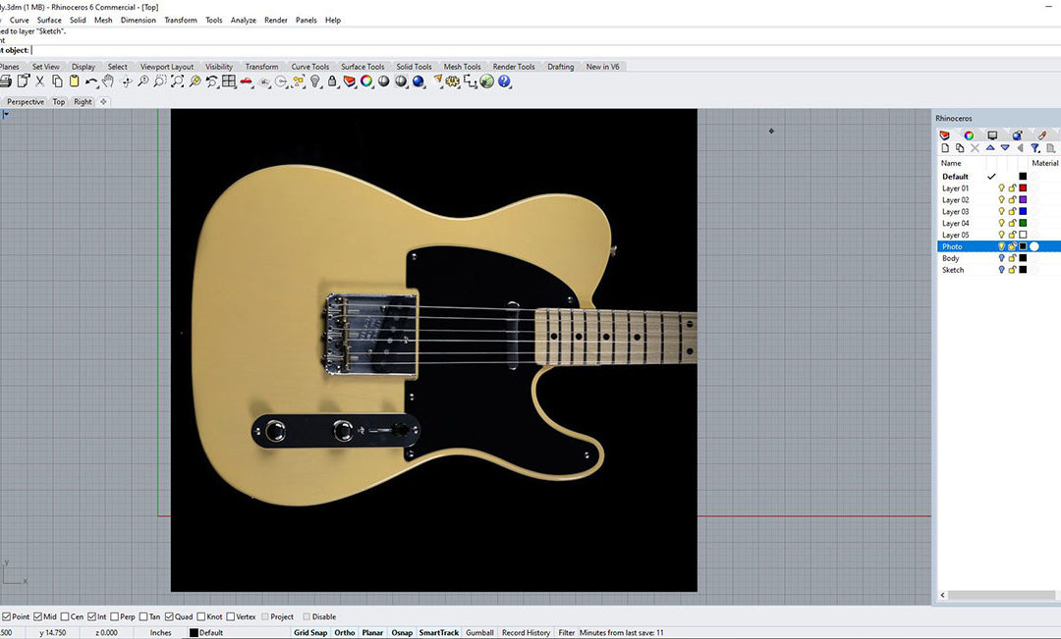The height and width of the screenshot is (639, 1061).
Task: Open the Solid menu
Action: pyautogui.click(x=78, y=21)
